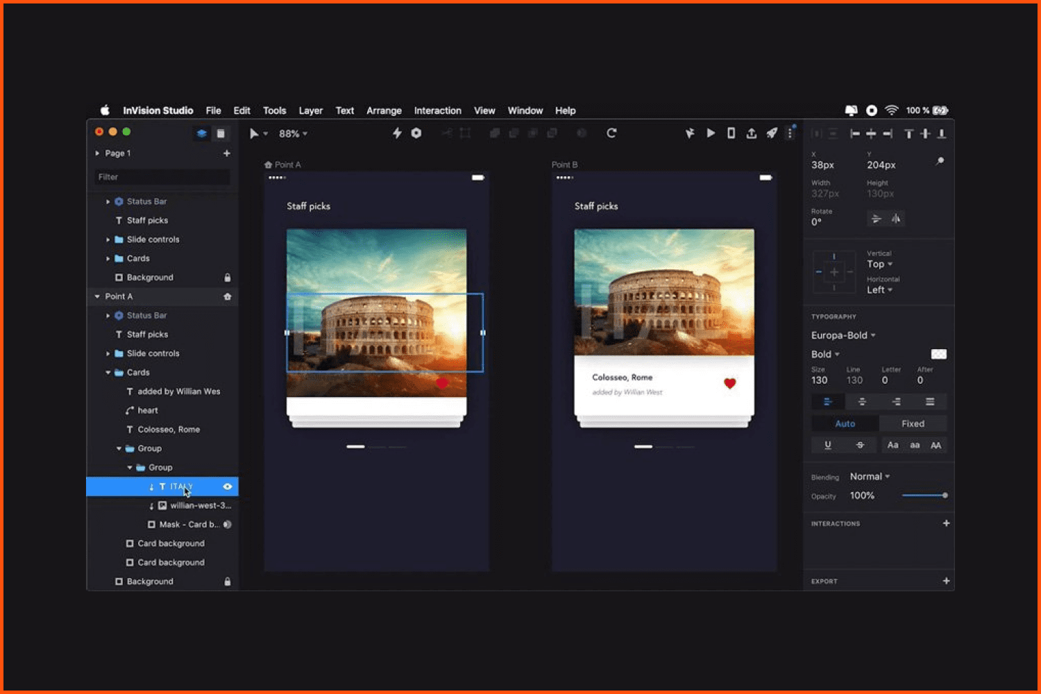Open the Layer menu
This screenshot has height=694, width=1041.
tap(310, 110)
